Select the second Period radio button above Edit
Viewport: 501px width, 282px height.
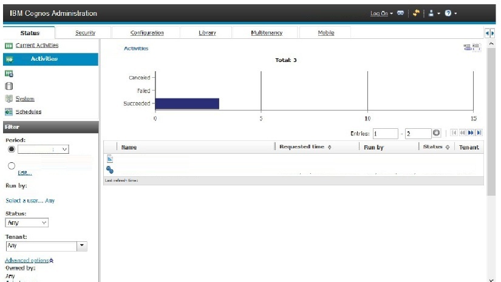[11, 165]
